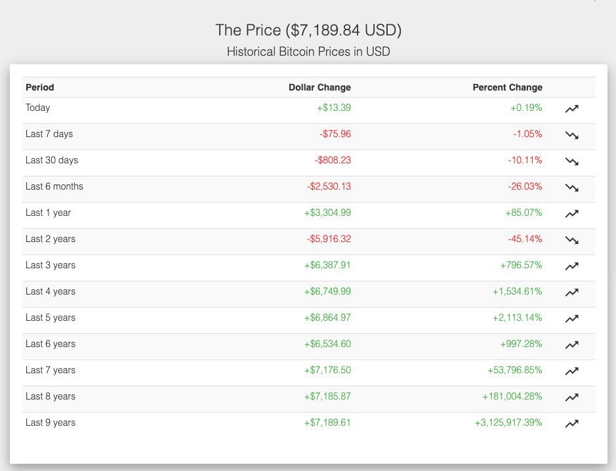The width and height of the screenshot is (616, 471).
Task: Click downward trend icon for Last 7 days
Action: (x=571, y=135)
